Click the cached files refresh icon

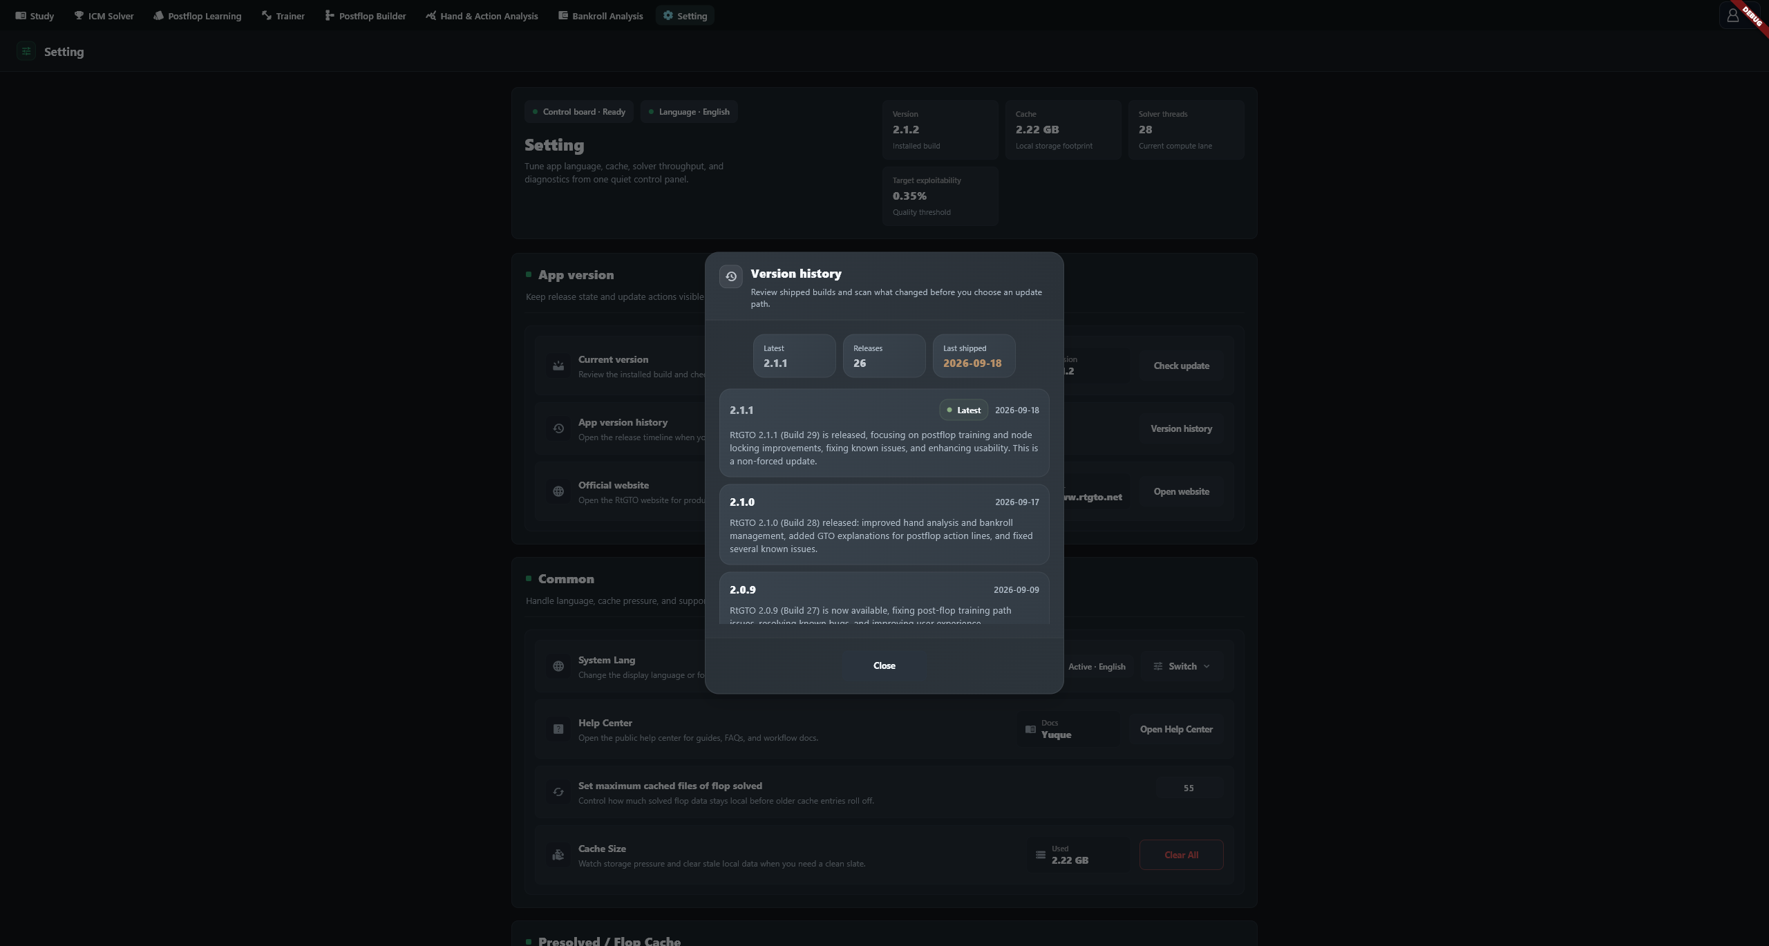click(x=558, y=793)
